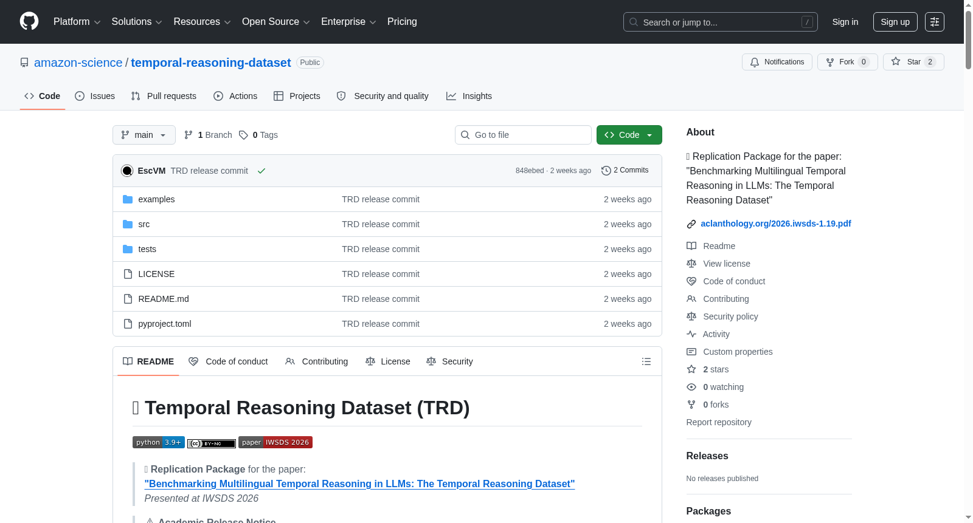Open the 848ebed commit hash link

(x=530, y=171)
